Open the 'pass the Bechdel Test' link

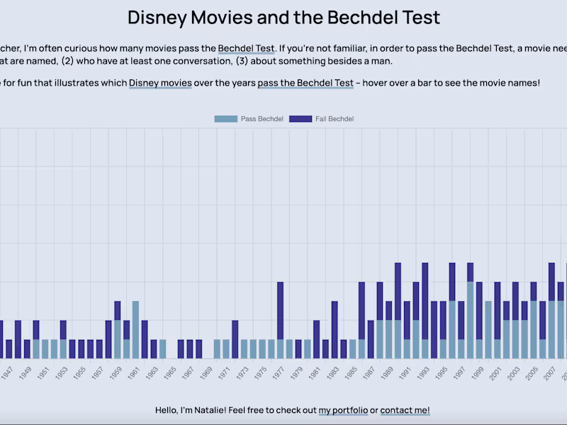[x=305, y=83]
